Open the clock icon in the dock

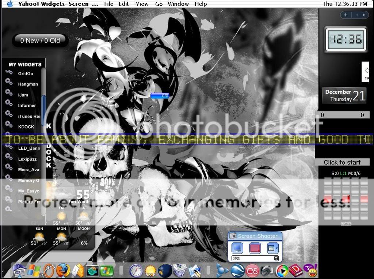(136, 271)
